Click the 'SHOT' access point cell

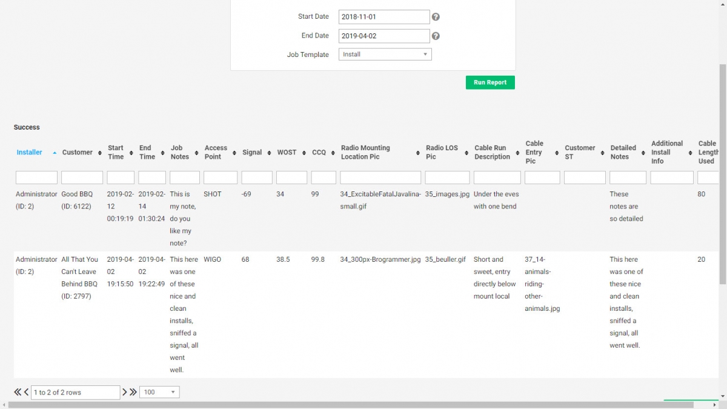pos(213,194)
